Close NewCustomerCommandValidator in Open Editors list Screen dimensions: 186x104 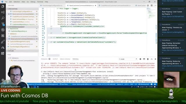(9, 14)
